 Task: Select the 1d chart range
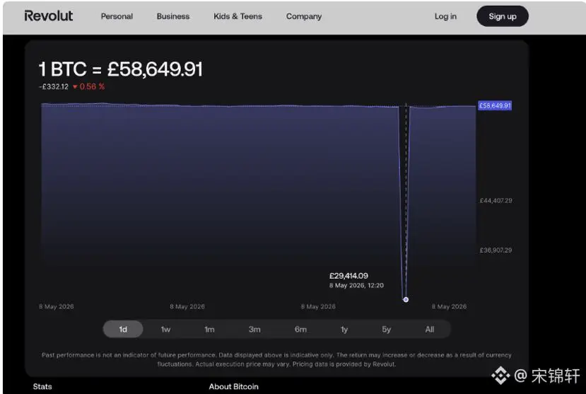coord(123,330)
